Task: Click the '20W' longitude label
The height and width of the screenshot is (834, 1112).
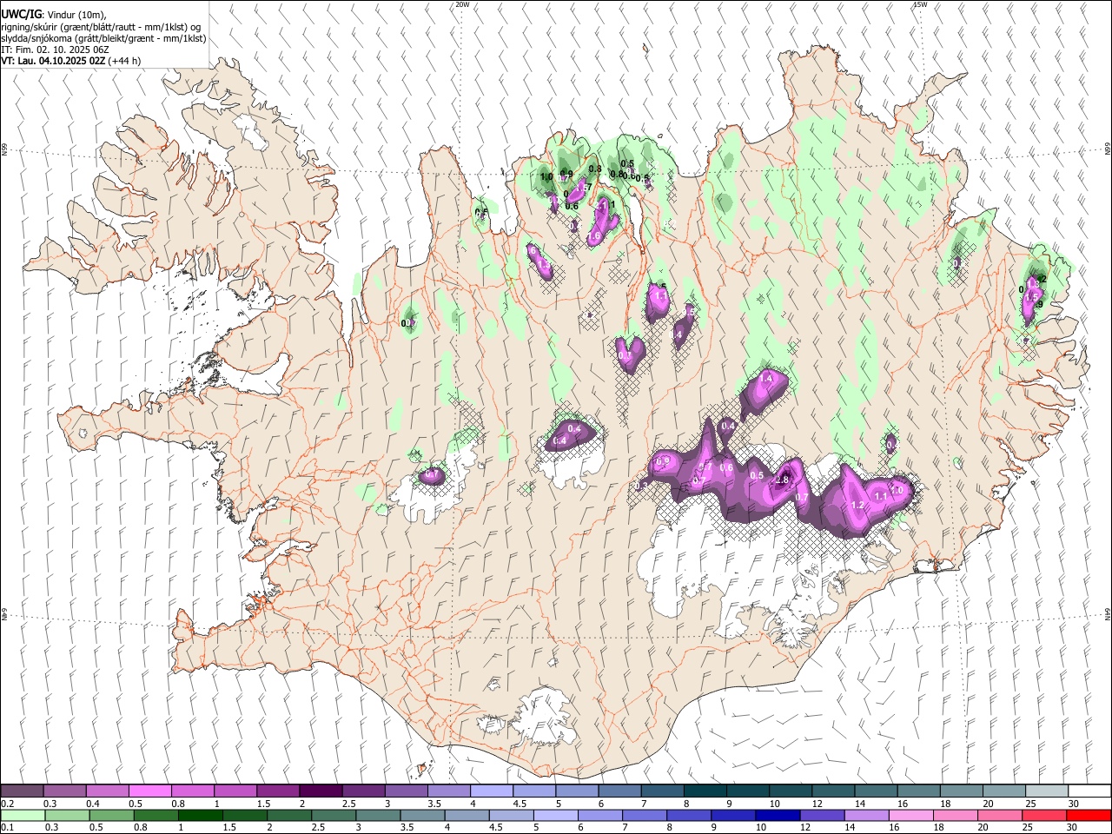Action: [463, 4]
